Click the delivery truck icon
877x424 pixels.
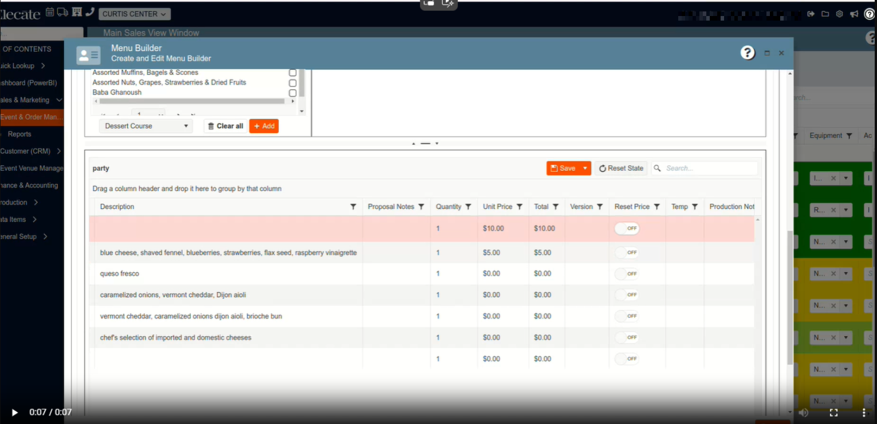point(62,12)
